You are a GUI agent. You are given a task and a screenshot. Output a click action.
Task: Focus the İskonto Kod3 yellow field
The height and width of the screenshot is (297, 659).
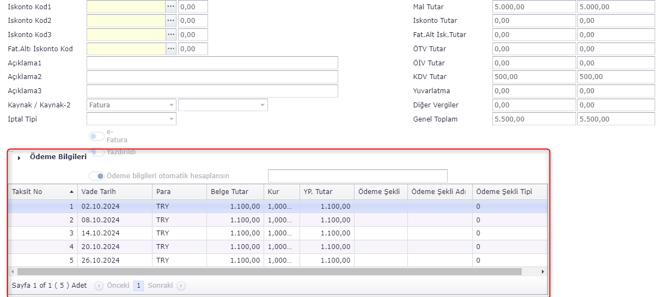[x=126, y=35]
